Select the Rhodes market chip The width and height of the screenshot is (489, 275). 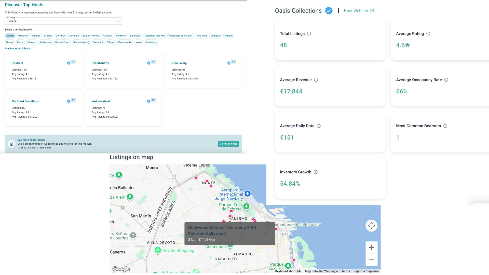(x=36, y=36)
